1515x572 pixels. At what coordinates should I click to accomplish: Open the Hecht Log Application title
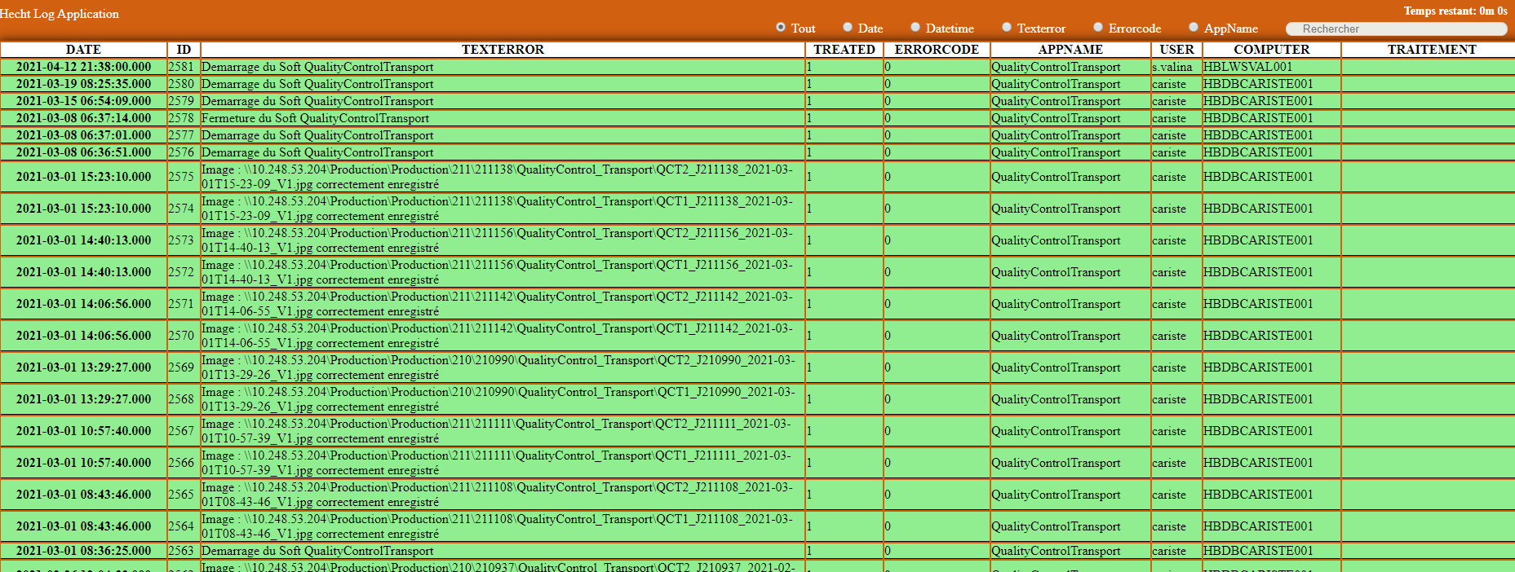60,14
